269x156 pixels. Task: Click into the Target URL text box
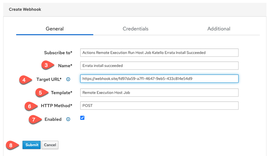[x=159, y=79]
